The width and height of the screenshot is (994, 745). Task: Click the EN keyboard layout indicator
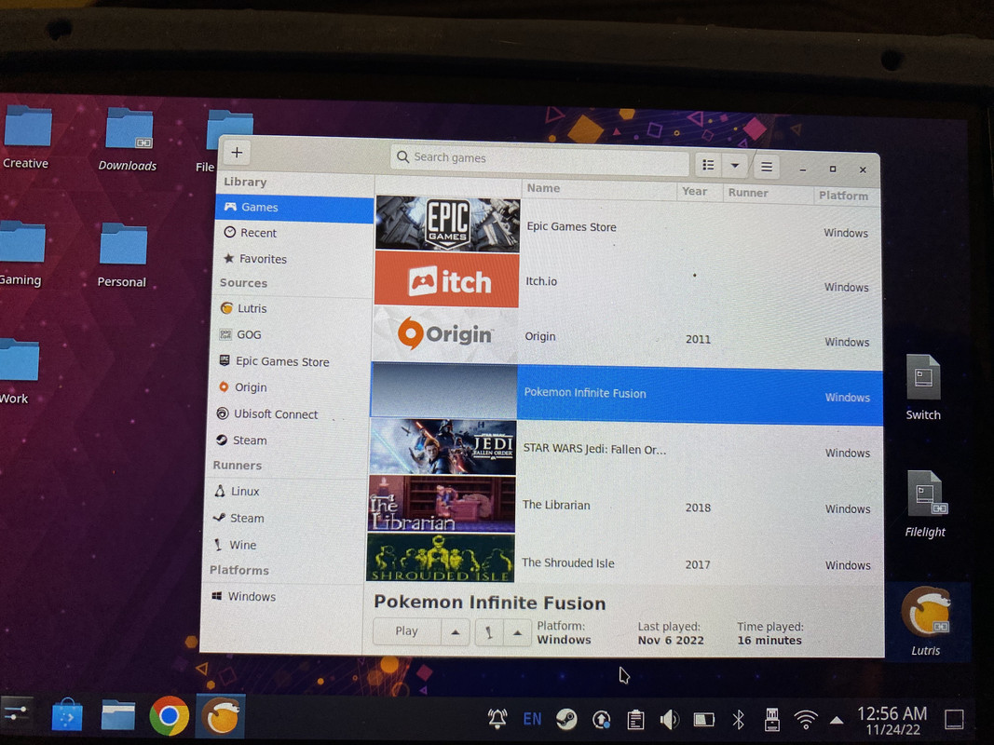532,719
